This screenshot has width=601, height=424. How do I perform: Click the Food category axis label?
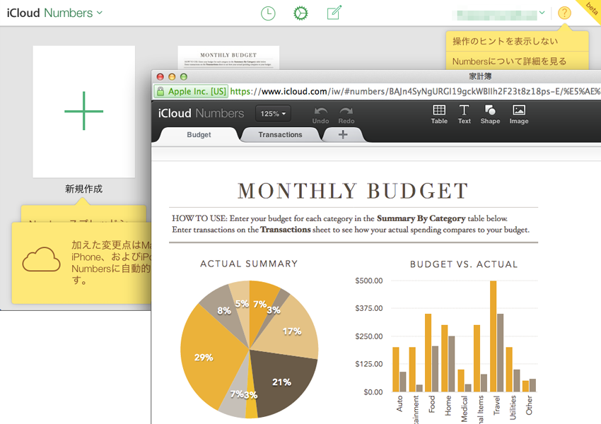[x=431, y=404]
